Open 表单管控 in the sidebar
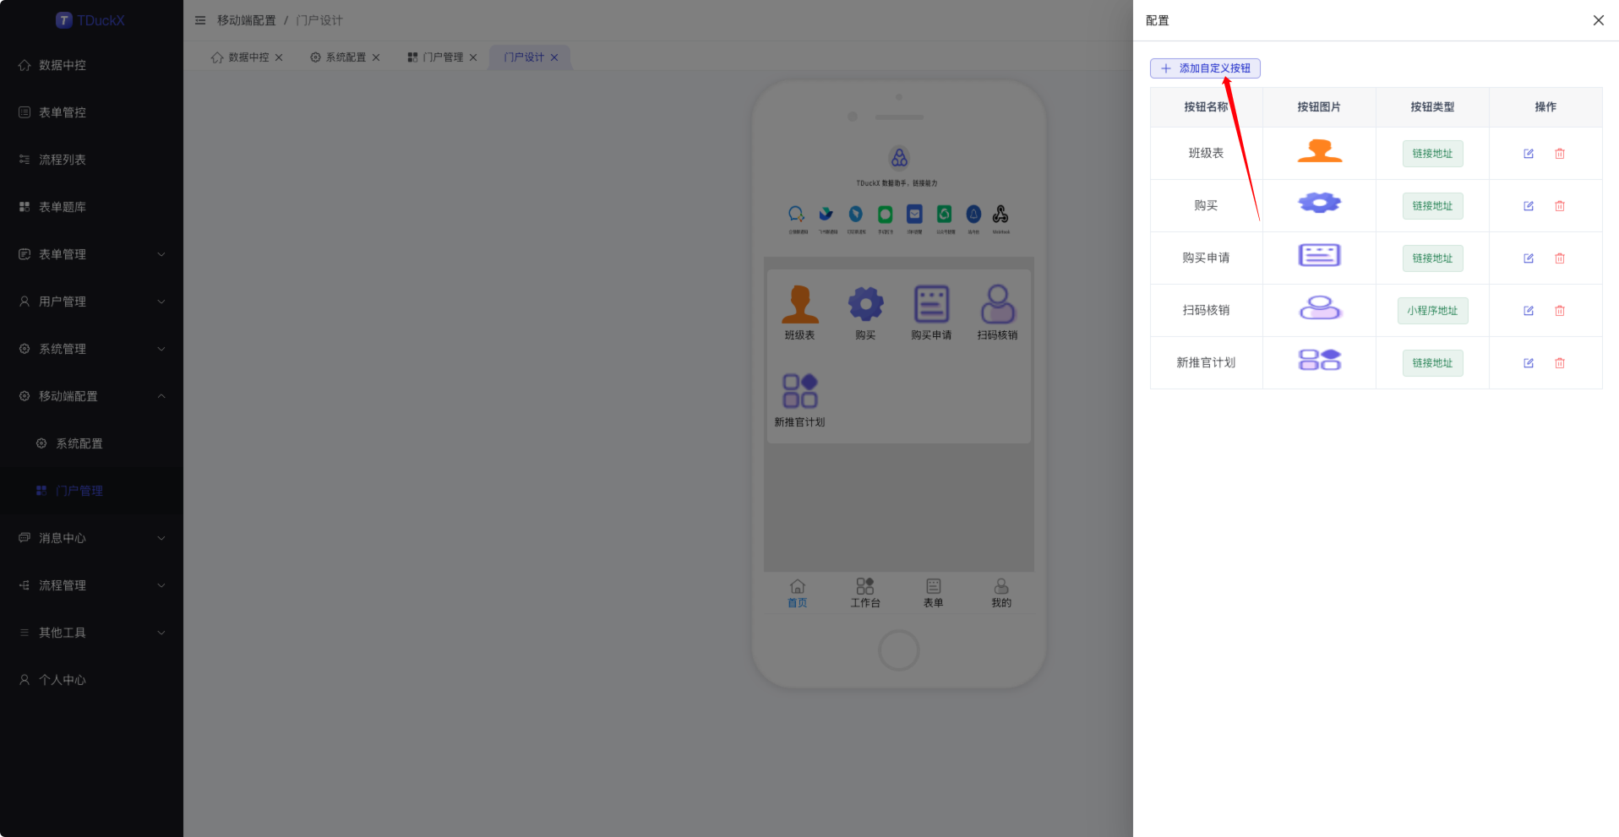Image resolution: width=1619 pixels, height=837 pixels. 91,112
